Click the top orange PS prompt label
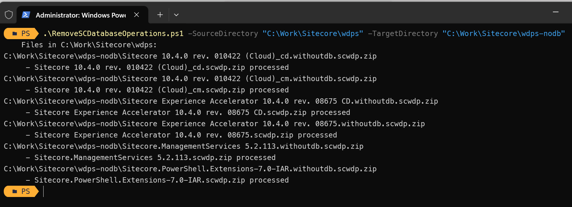Screen dimensions: 572x207 coord(21,34)
